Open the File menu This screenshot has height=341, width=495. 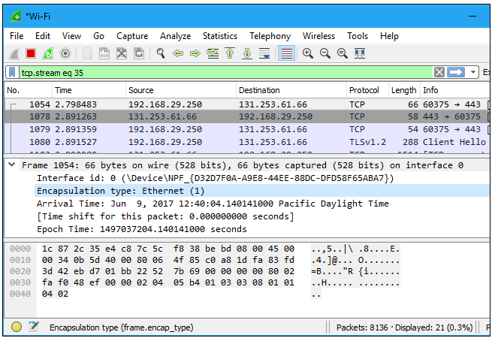click(17, 36)
